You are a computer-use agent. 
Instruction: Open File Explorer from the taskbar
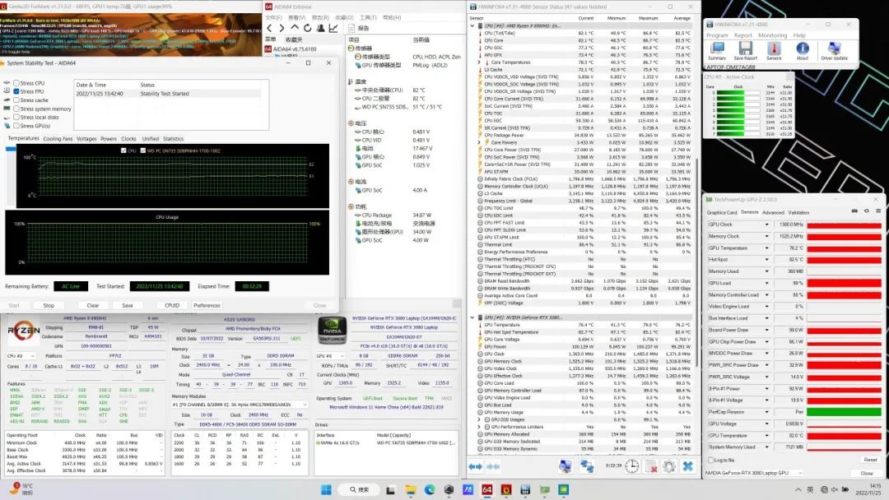pos(411,490)
